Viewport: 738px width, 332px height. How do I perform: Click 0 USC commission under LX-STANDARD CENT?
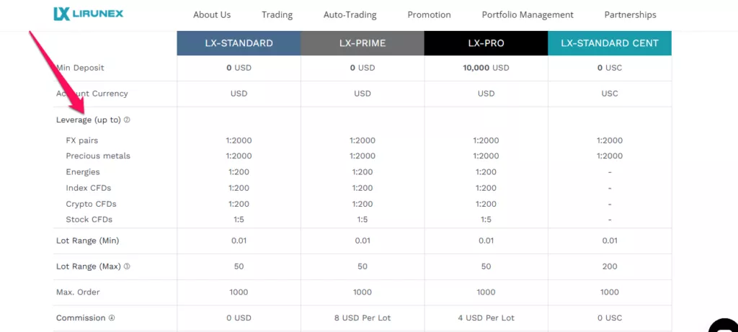pos(610,318)
